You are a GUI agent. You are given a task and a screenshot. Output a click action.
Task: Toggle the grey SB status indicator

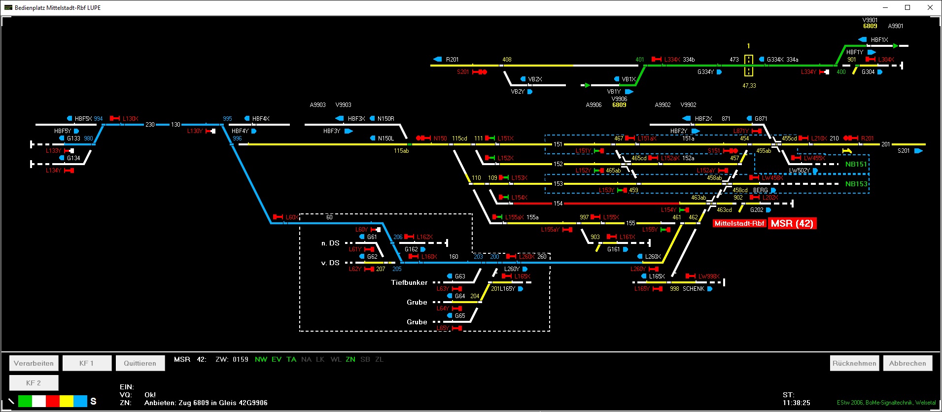click(365, 359)
